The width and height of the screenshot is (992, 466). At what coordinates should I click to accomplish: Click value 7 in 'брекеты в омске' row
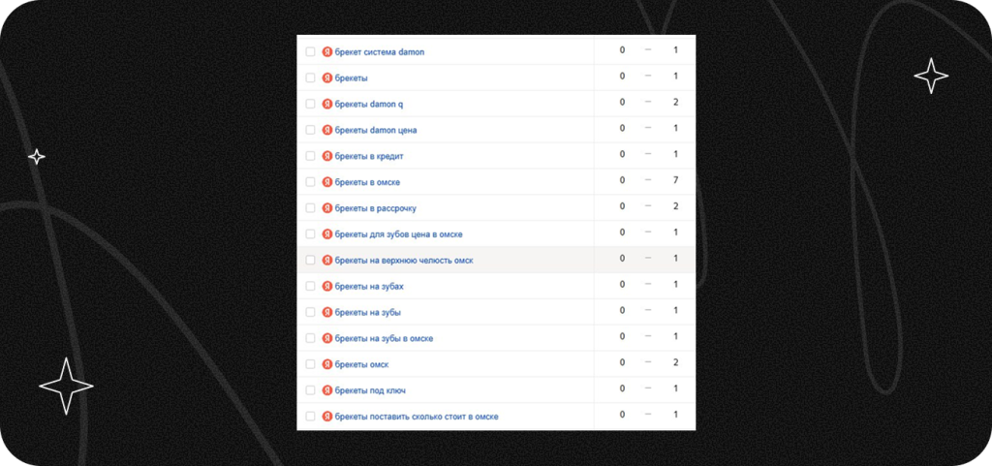click(x=675, y=180)
